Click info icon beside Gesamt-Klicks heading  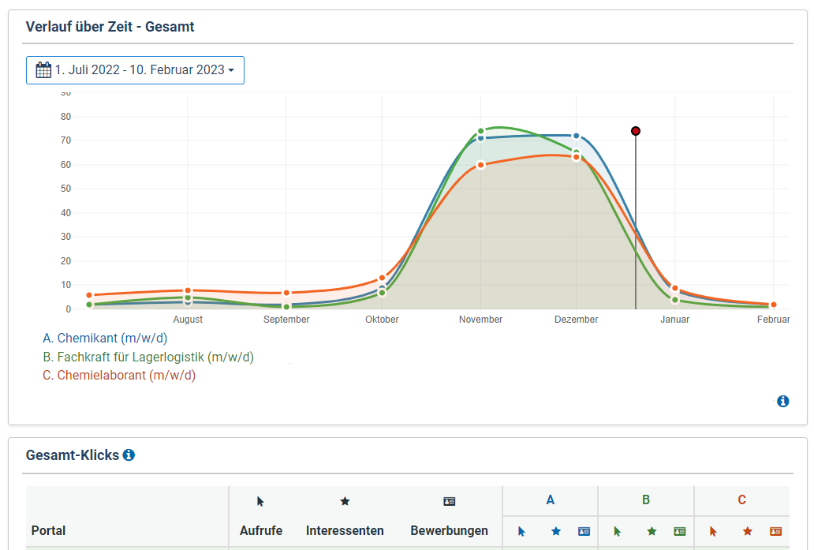pyautogui.click(x=129, y=455)
